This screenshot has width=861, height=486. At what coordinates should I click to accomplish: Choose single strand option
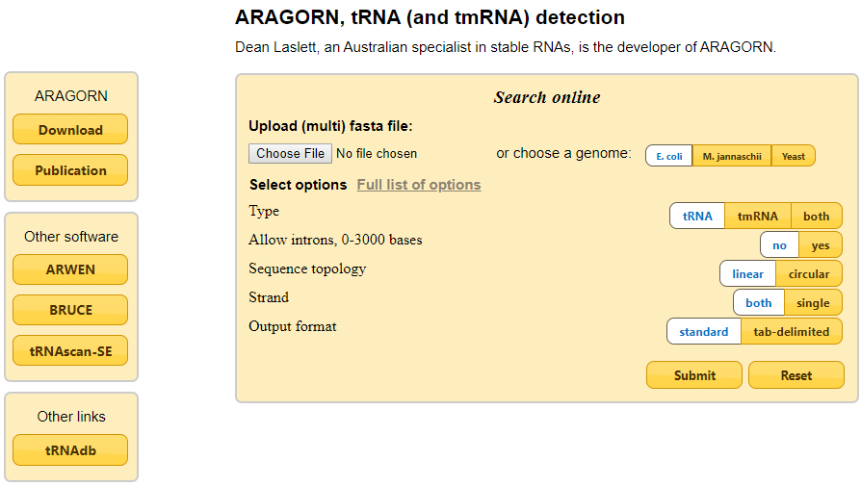click(813, 303)
